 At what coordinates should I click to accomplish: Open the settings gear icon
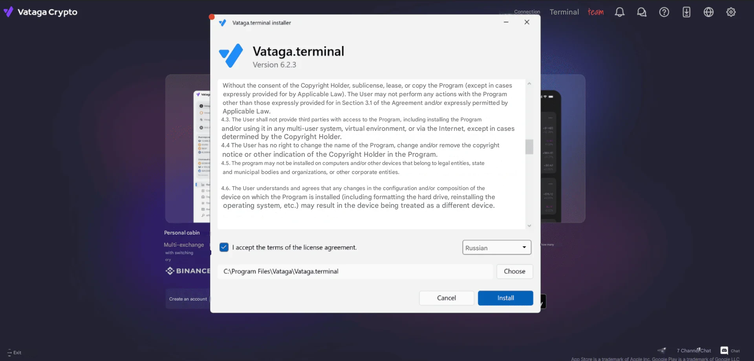[731, 12]
